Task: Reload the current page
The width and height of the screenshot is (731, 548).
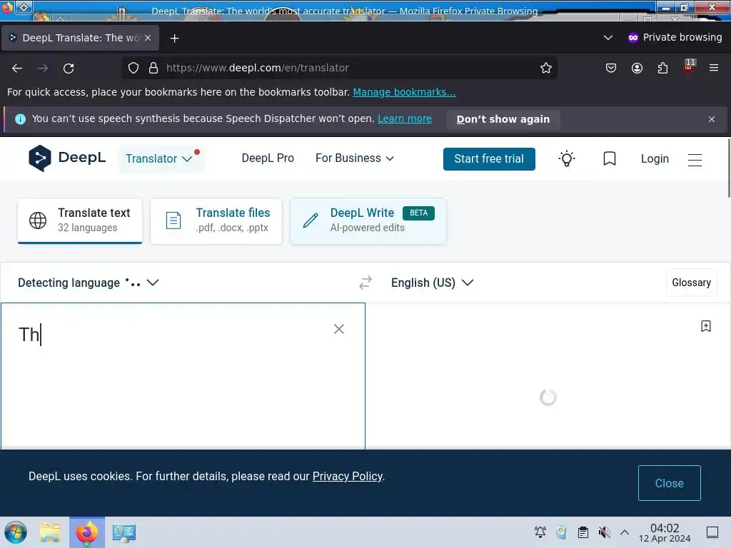Action: click(x=69, y=68)
